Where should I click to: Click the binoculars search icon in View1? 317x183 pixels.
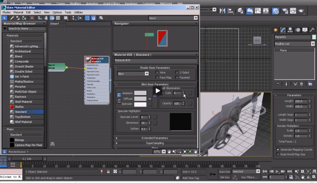tap(52, 144)
